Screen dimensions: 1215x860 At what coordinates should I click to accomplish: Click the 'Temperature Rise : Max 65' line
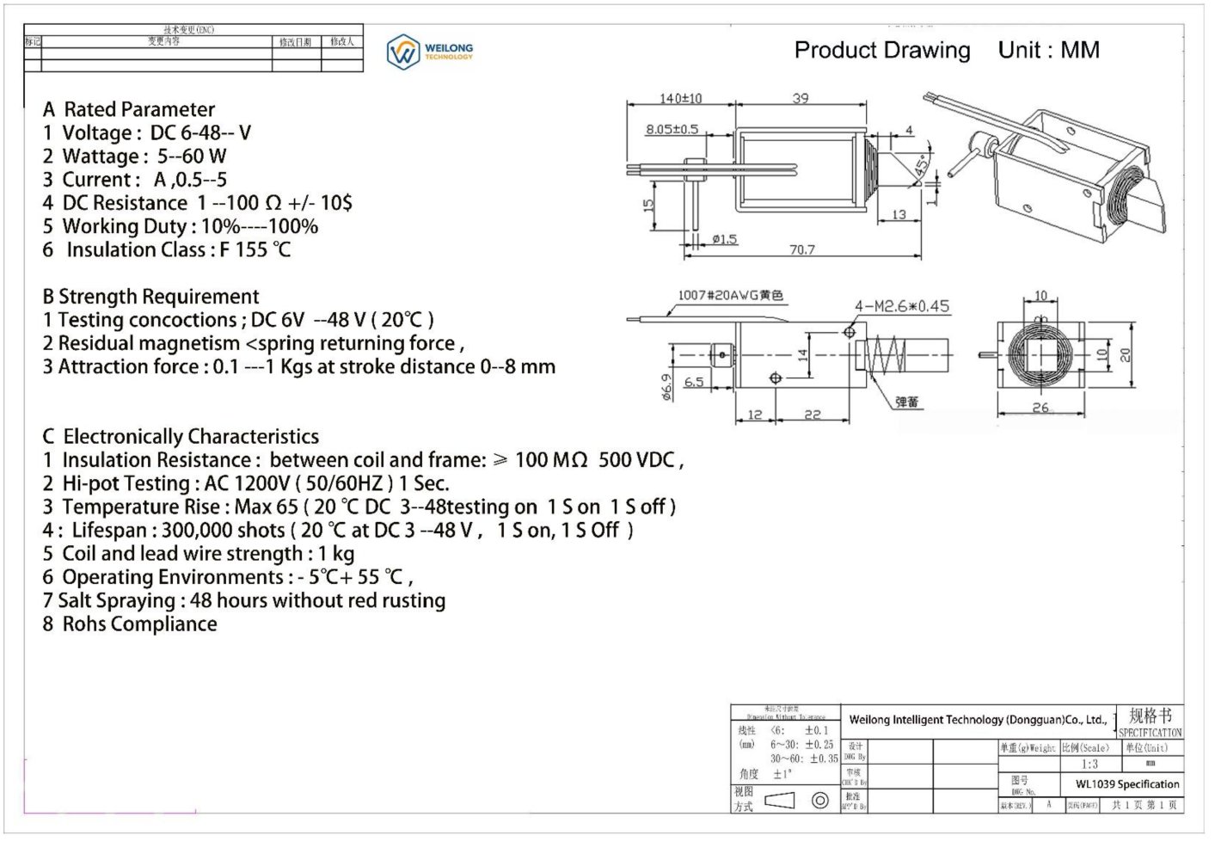click(x=359, y=507)
